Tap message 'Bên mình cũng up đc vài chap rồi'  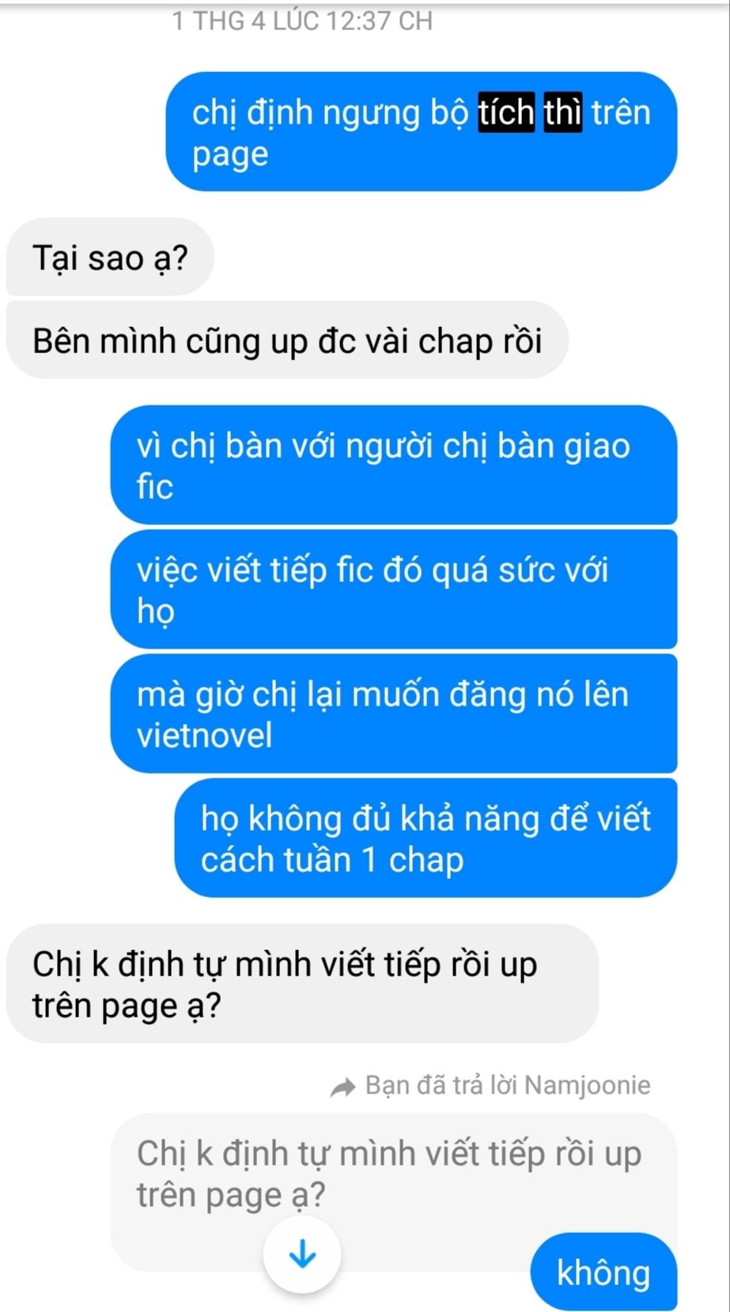pos(287,340)
